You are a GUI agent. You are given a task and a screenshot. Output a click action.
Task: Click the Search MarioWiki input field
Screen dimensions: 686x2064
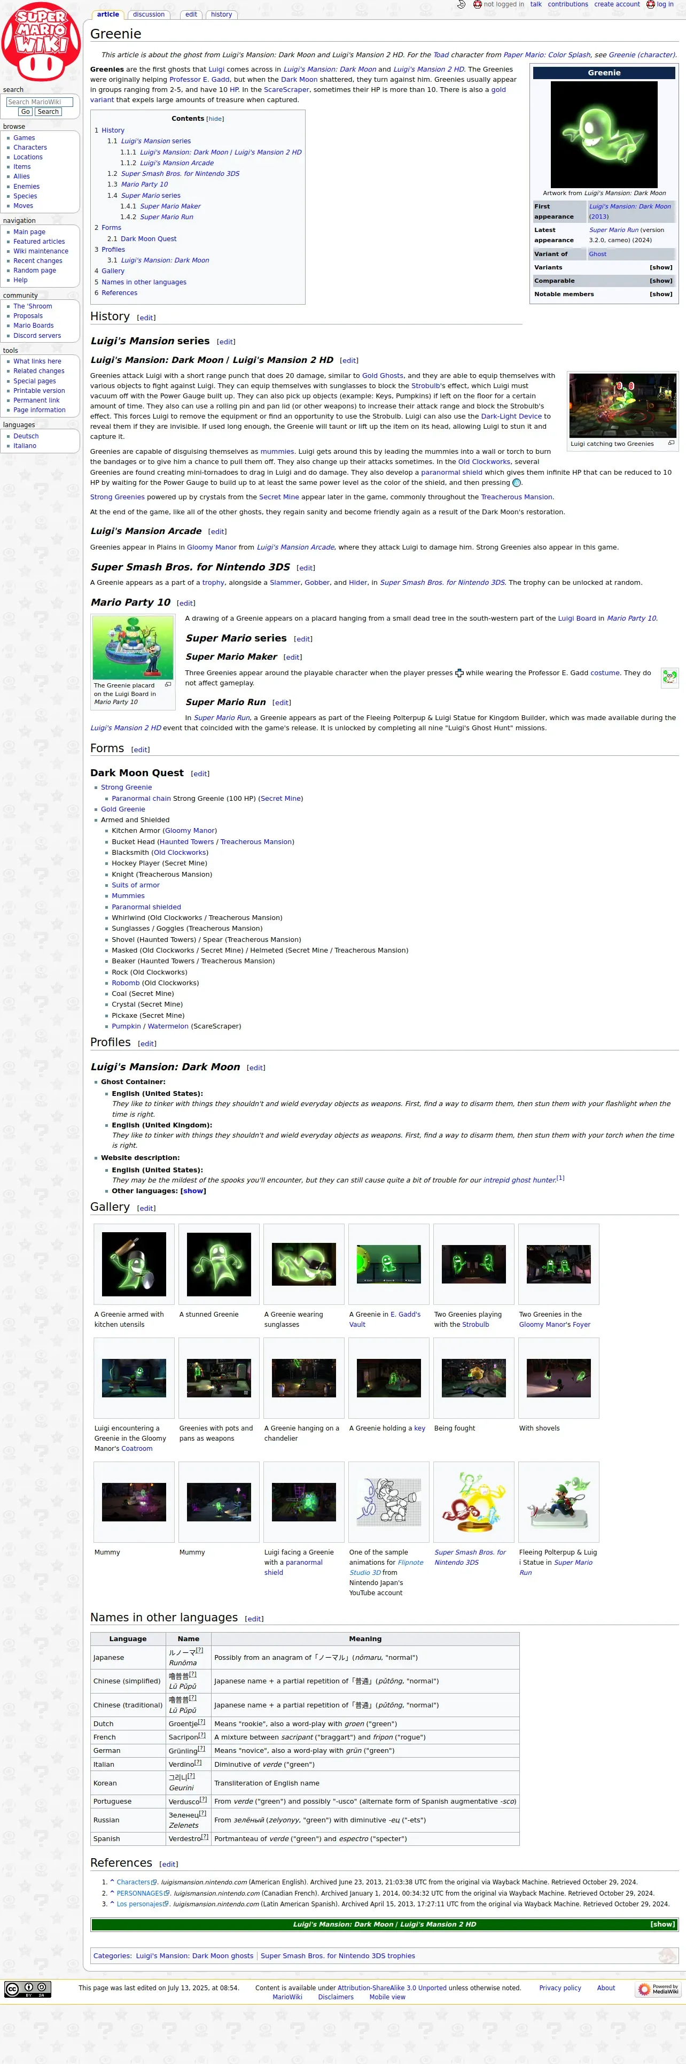(x=39, y=102)
